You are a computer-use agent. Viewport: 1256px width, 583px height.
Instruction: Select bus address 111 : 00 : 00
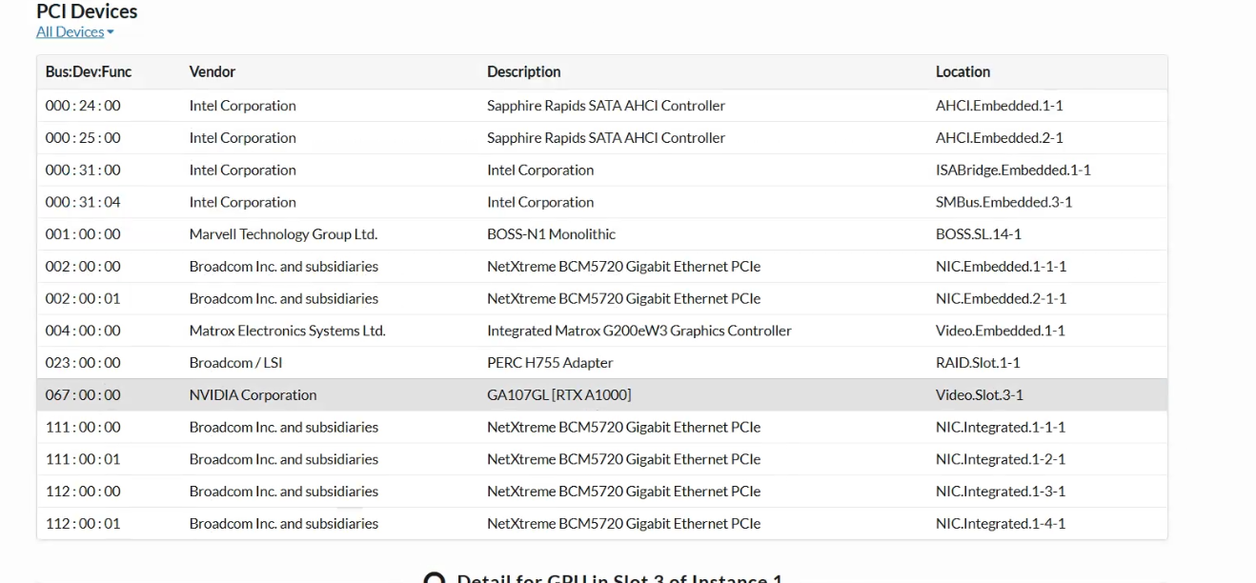click(83, 428)
